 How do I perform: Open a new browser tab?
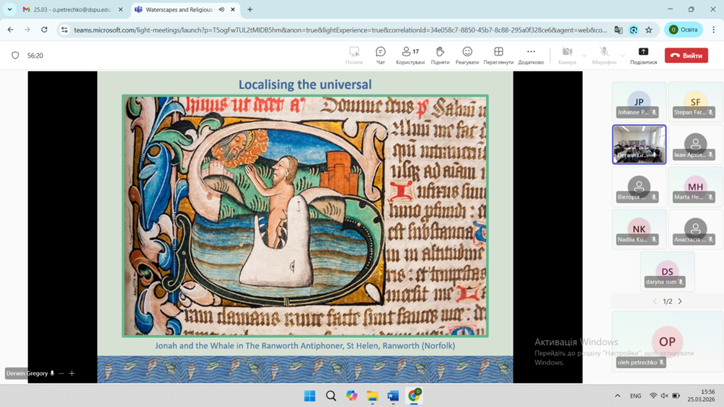pos(250,10)
